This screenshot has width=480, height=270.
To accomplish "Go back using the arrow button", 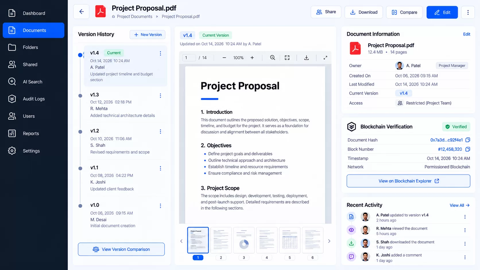I will (81, 12).
